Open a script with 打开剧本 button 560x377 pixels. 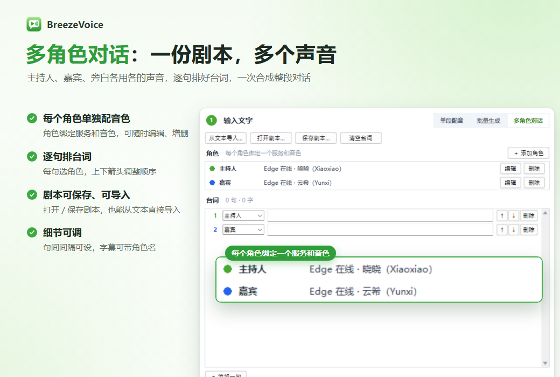pyautogui.click(x=271, y=138)
